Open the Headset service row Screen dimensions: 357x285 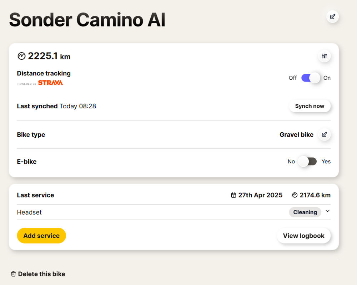[x=174, y=212]
